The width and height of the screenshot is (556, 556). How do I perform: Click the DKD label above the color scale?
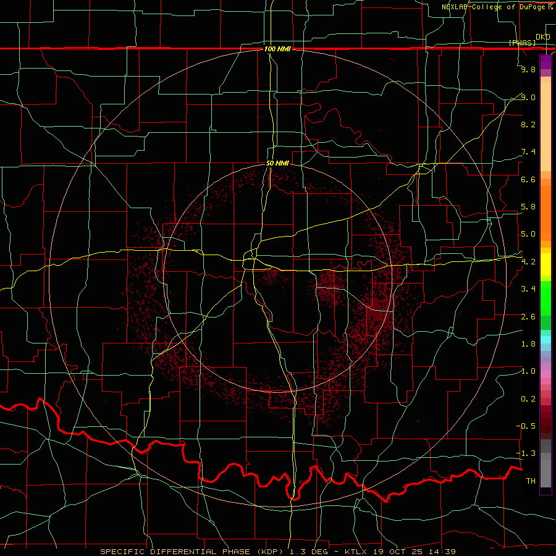[x=542, y=37]
